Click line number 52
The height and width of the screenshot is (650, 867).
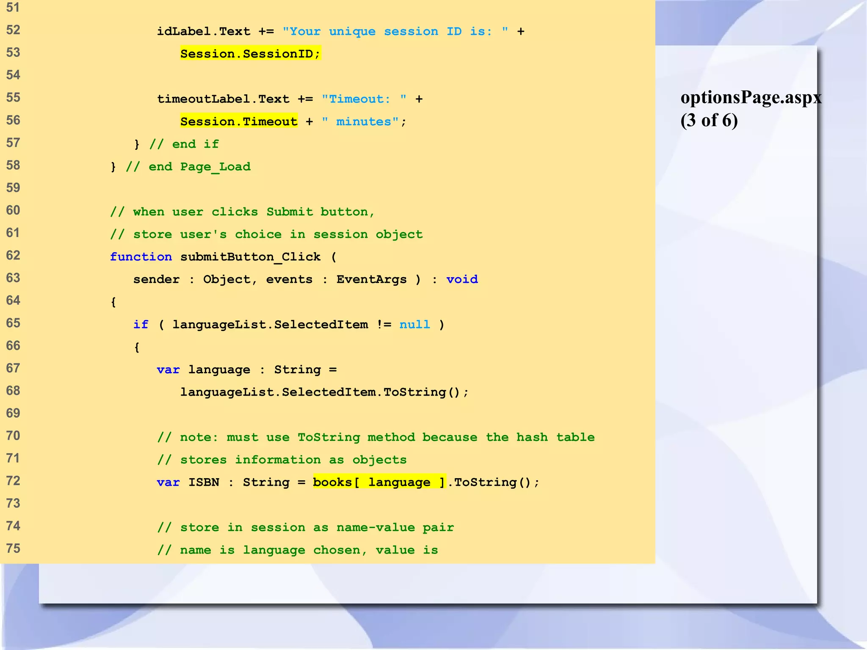click(x=13, y=30)
